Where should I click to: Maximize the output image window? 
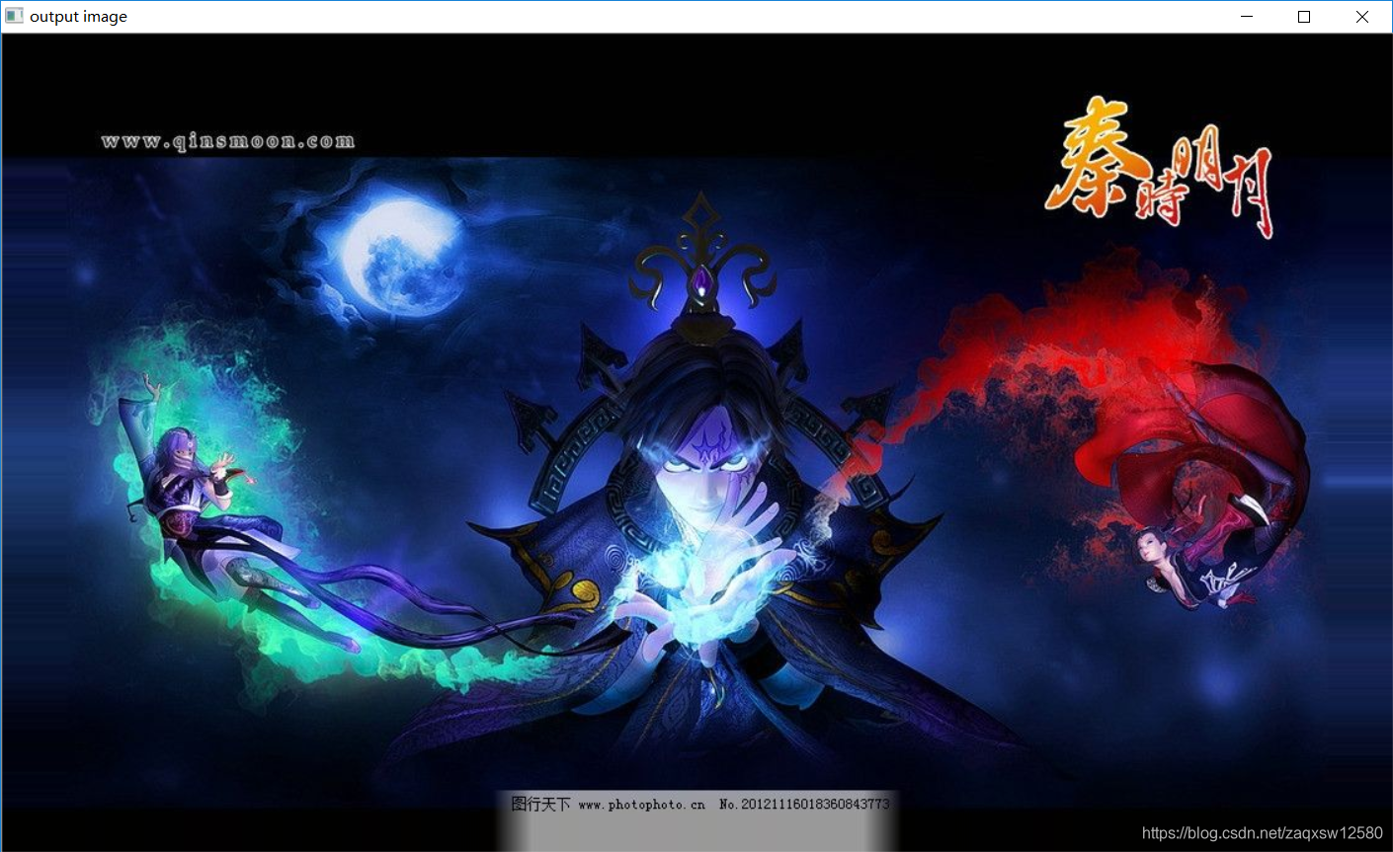[x=1304, y=17]
